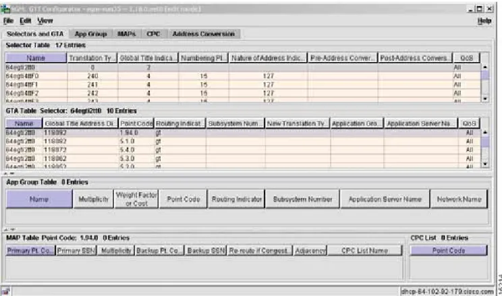The width and height of the screenshot is (502, 296).
Task: Click QoS header in GTA Table
Action: (469, 123)
